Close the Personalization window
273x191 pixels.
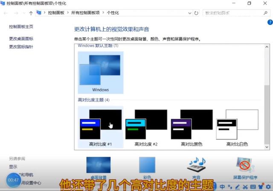(265, 3)
